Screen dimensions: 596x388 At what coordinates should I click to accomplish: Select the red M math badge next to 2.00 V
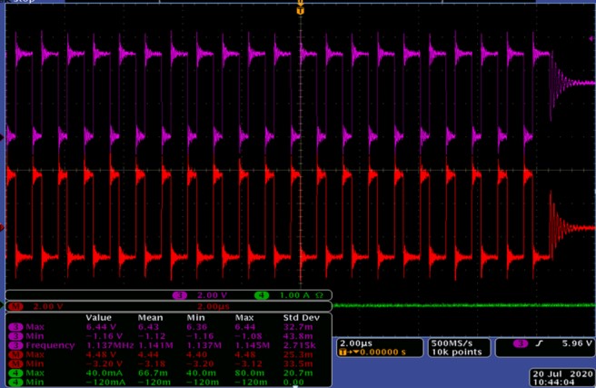[x=15, y=306]
